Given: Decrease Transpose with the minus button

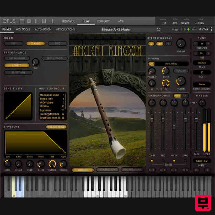Looking at the screenshot, I should (195, 44).
